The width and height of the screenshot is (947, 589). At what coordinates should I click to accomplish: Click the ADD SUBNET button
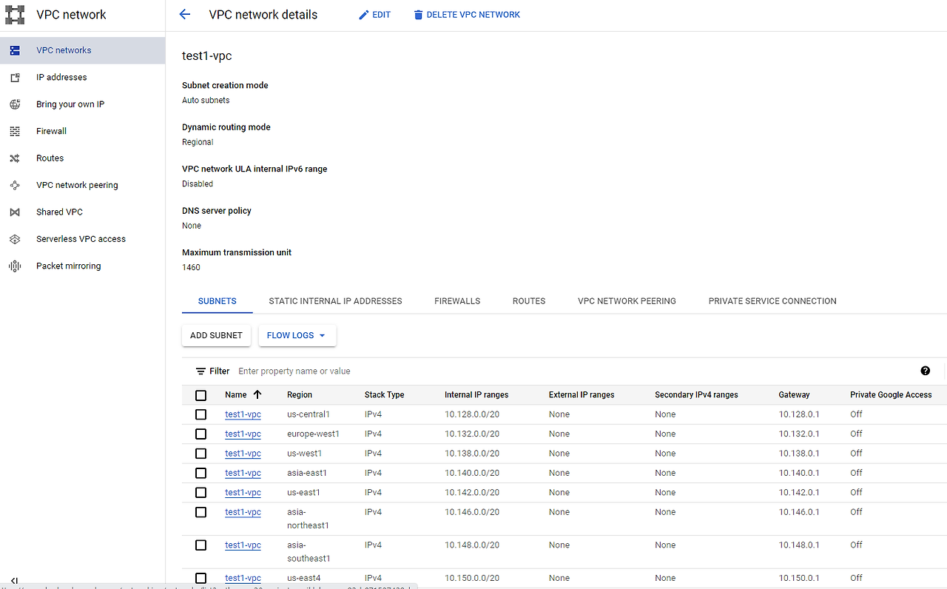pos(216,335)
